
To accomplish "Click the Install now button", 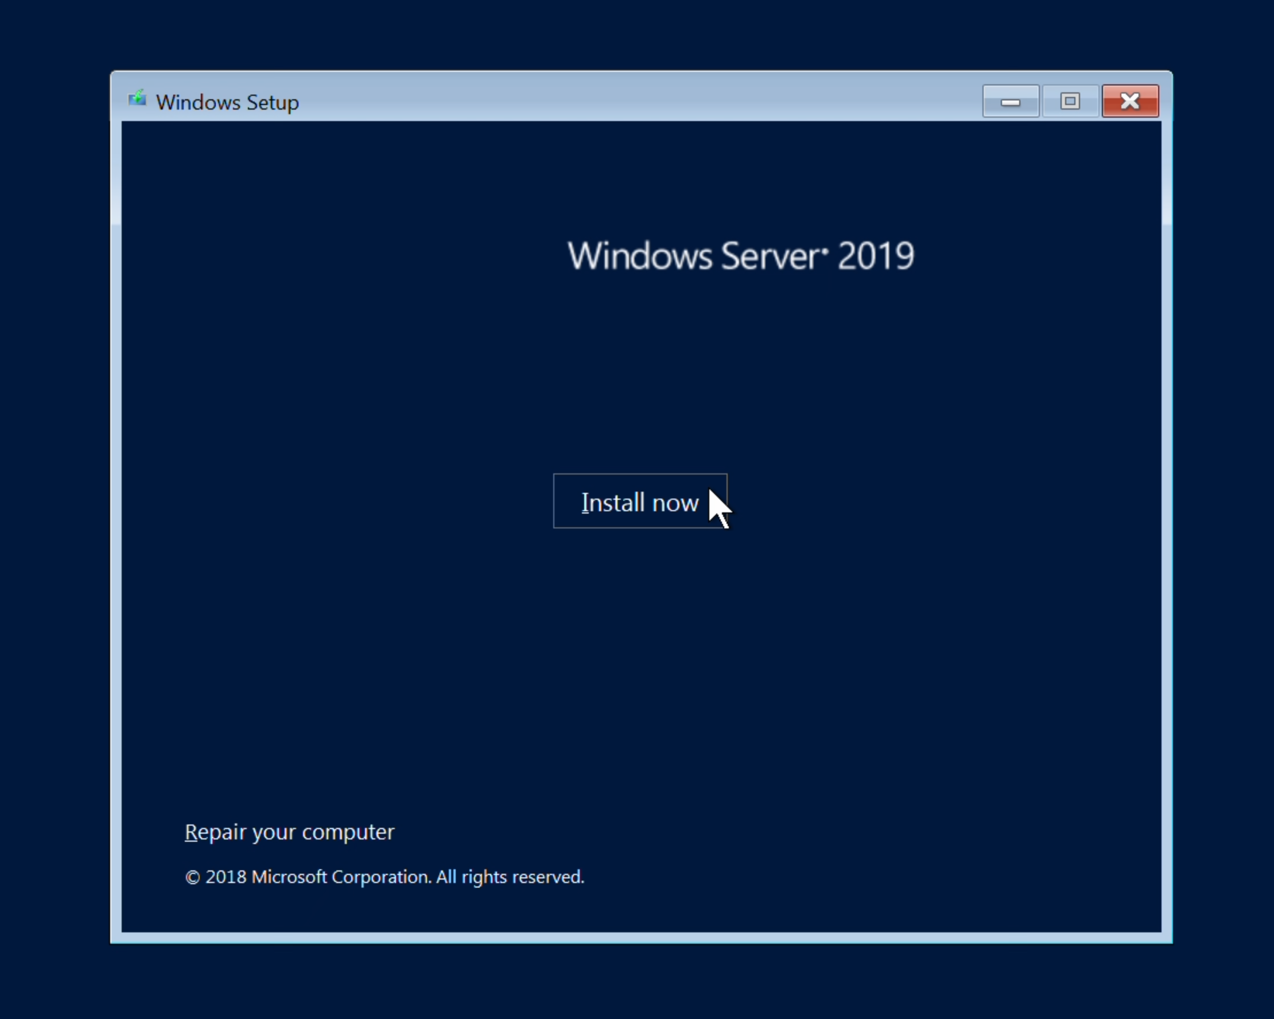I will (640, 501).
